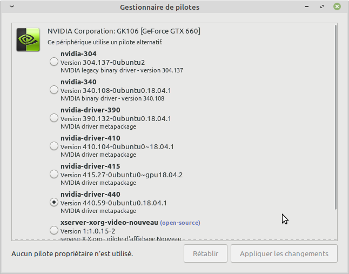Choose the nvidia-driver-410 radio button

pyautogui.click(x=54, y=146)
